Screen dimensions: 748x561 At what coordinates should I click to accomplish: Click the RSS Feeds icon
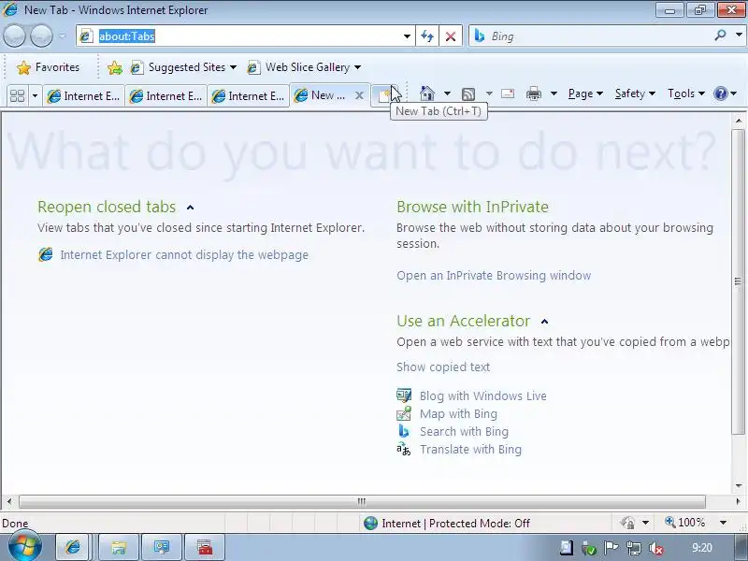click(x=468, y=93)
